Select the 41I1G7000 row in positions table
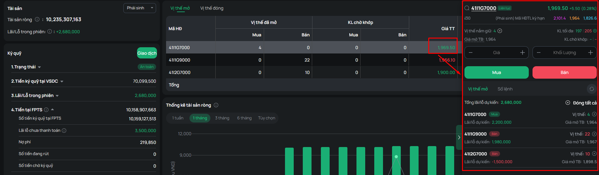Screen dimensions: 599x175 pos(314,47)
